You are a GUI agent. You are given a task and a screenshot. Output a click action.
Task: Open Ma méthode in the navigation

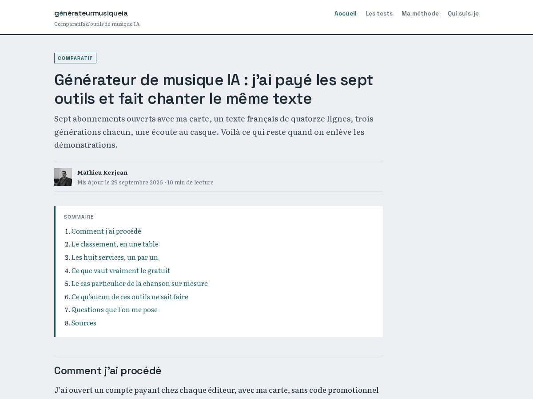pos(420,14)
